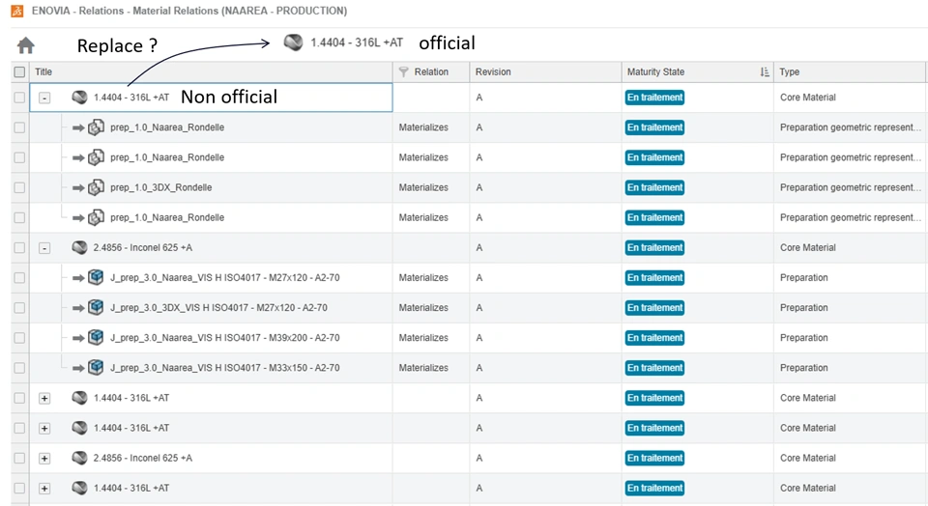Expand the collapsed 2.4856 - Inconel 625 +A node
The height and width of the screenshot is (506, 928).
[x=44, y=459]
